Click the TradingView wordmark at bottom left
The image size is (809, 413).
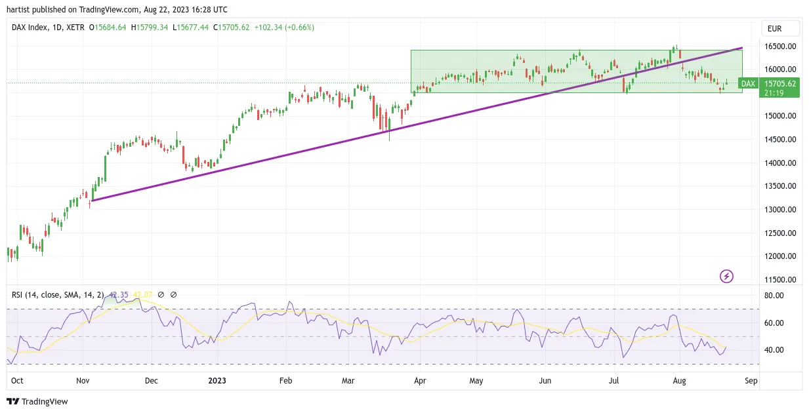pos(45,401)
